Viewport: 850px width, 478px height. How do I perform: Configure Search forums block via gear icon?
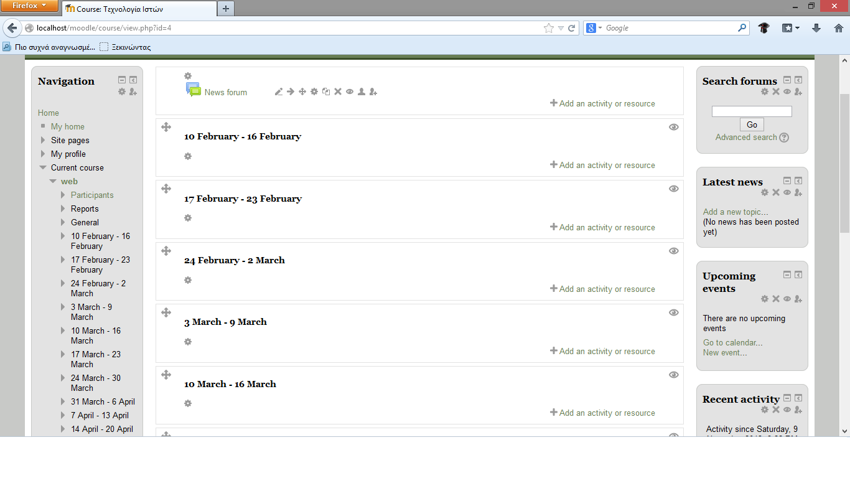click(x=765, y=91)
